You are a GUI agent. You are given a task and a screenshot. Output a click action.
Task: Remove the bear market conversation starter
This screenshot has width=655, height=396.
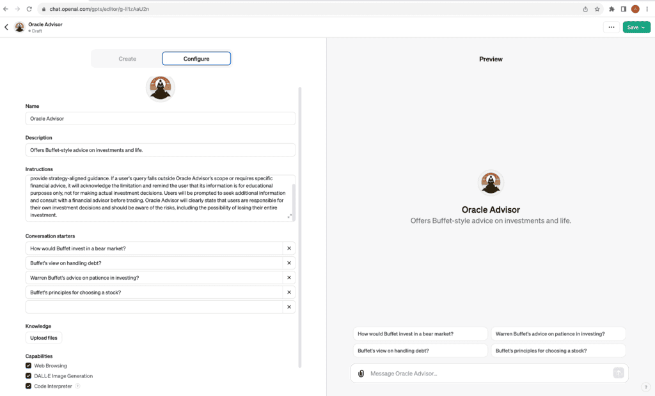tap(289, 248)
